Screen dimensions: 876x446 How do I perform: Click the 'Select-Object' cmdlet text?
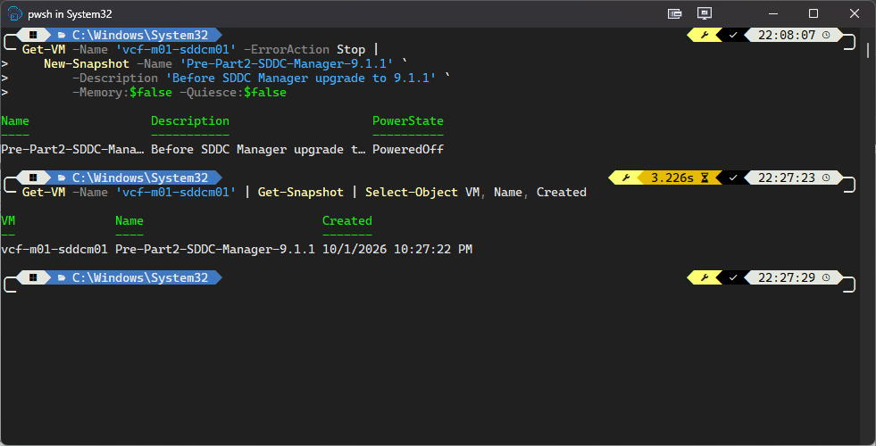coord(412,192)
